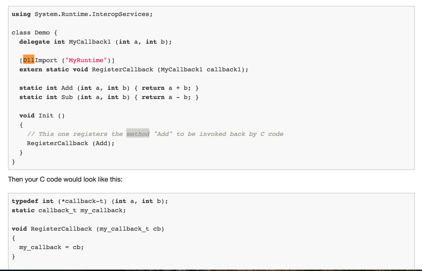This screenshot has width=422, height=271.
Task: Click the sentence "Then your C code would look like this:"
Action: pos(65,179)
